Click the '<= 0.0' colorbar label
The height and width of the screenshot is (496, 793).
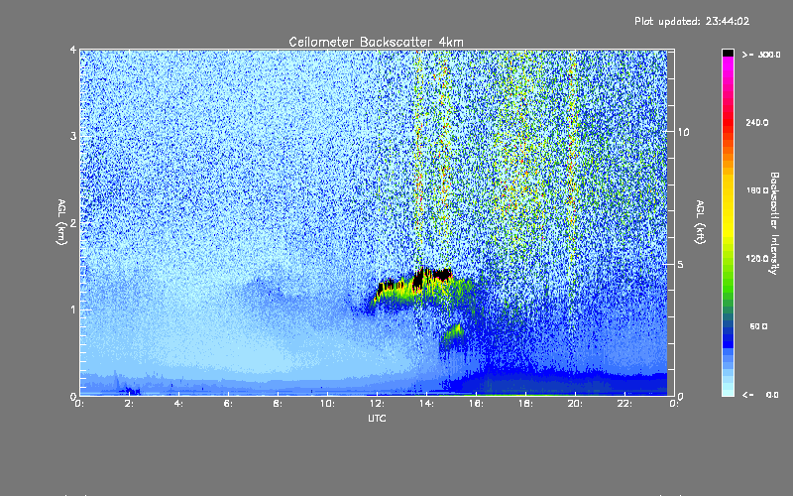[760, 395]
